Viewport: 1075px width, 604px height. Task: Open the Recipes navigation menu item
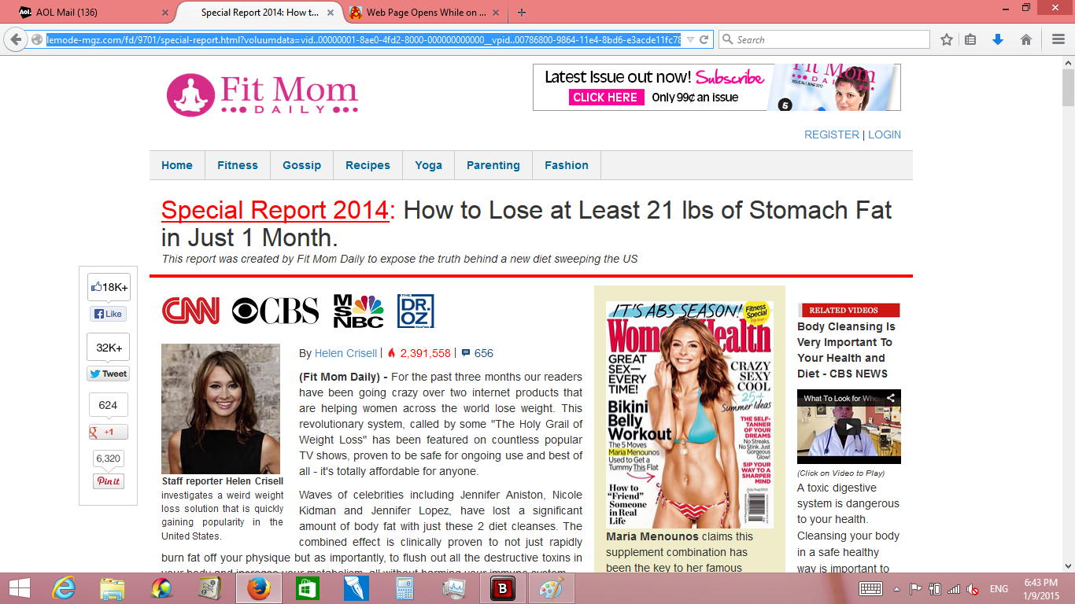tap(368, 165)
